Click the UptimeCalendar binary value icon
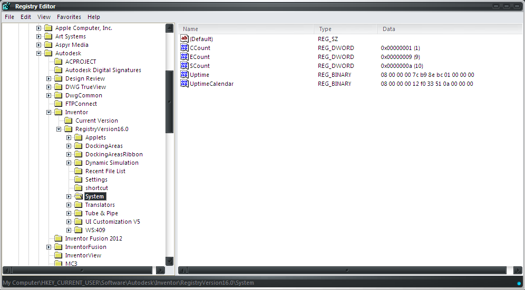 point(184,84)
